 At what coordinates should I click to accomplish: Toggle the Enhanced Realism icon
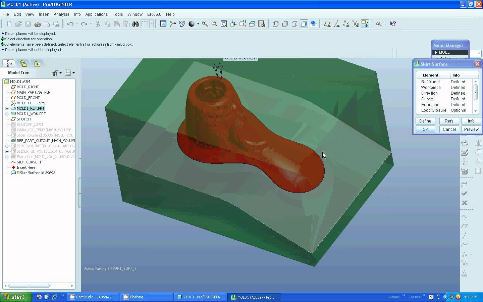313,24
